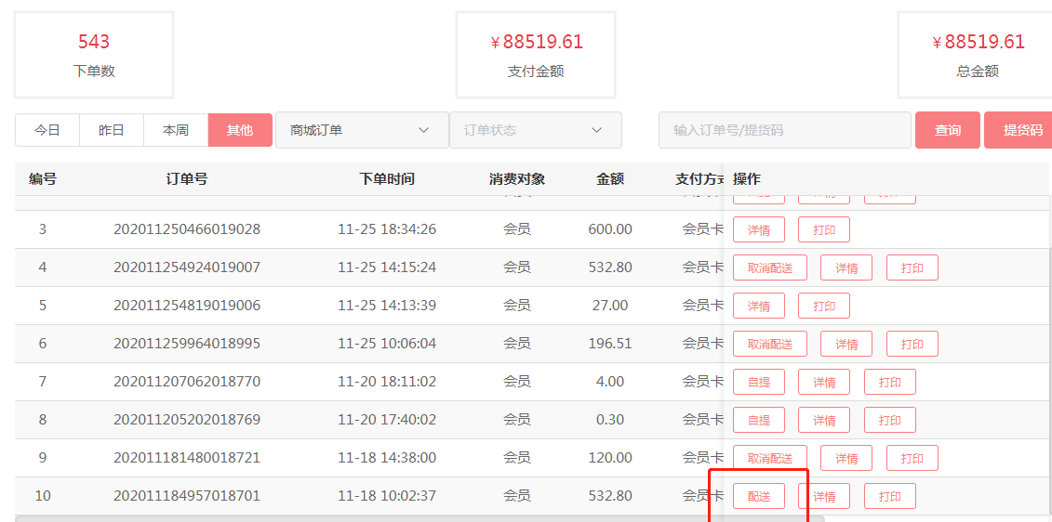Click 取消配送 for order 202011254924019007
Viewport: 1052px width, 522px height.
[770, 268]
